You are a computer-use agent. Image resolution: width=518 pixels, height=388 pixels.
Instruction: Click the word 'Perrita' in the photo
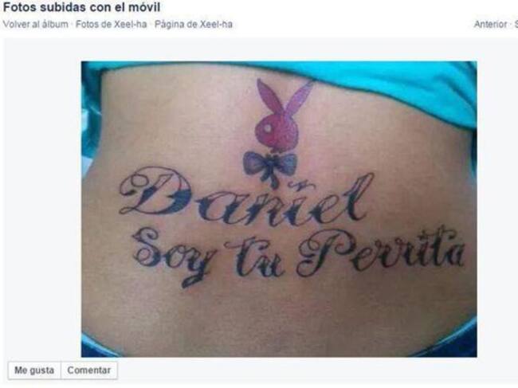381,252
